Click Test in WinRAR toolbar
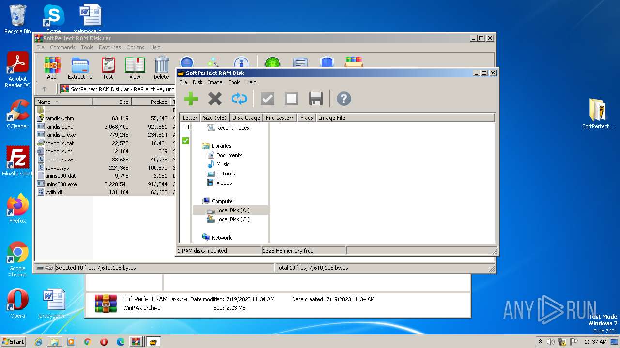 tap(108, 68)
